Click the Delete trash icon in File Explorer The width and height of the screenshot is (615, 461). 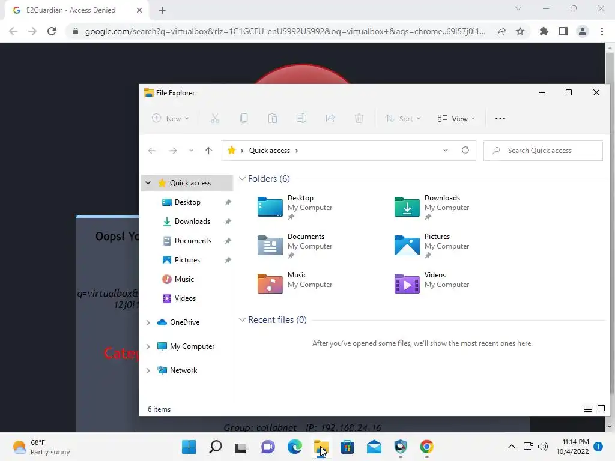click(359, 118)
